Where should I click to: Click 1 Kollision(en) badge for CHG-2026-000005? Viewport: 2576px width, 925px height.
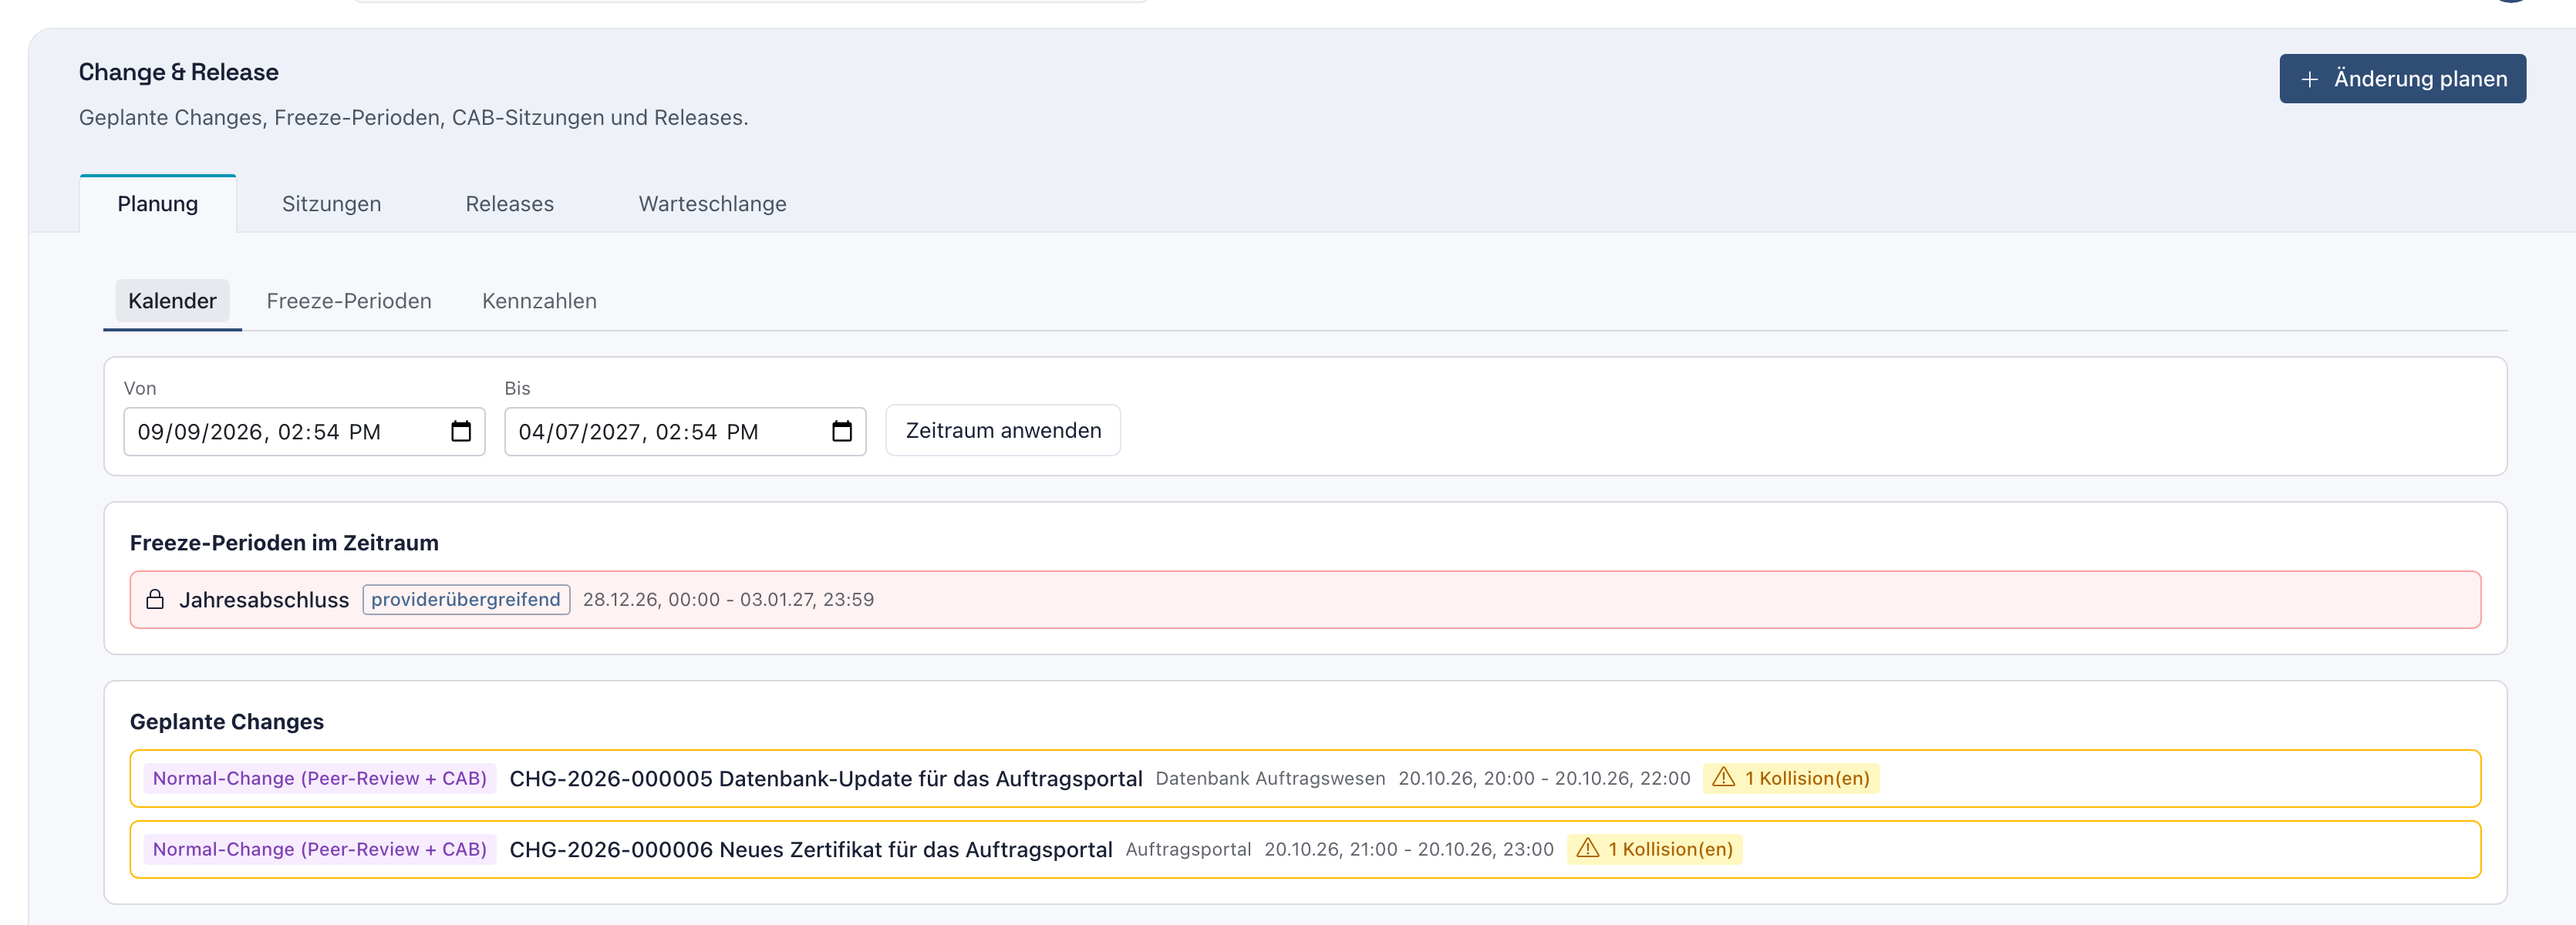click(x=1791, y=779)
